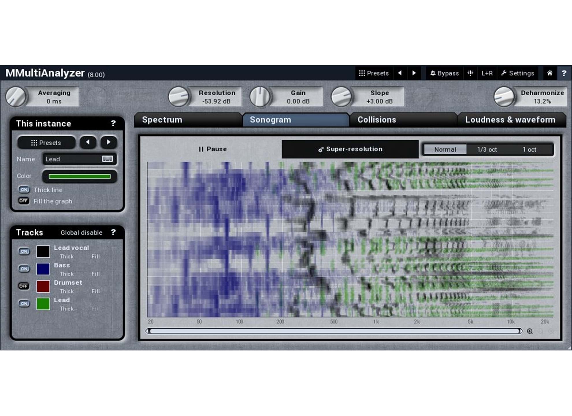
Task: Click the home icon in title bar
Action: pos(550,73)
